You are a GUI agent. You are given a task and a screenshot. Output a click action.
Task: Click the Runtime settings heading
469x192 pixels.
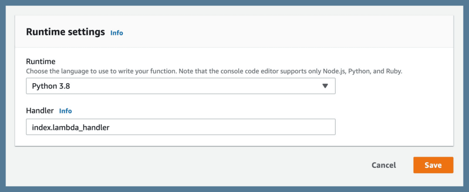65,32
